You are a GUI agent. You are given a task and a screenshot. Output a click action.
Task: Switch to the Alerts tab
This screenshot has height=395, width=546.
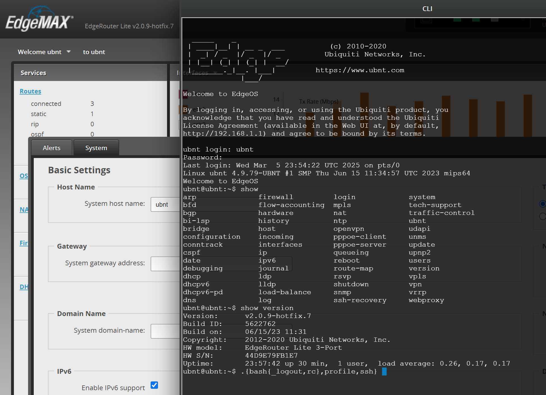point(52,148)
